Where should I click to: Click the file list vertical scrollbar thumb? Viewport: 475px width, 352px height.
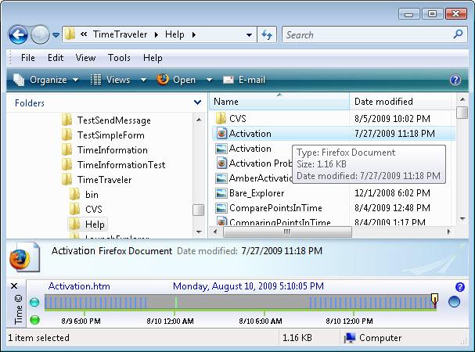462,113
